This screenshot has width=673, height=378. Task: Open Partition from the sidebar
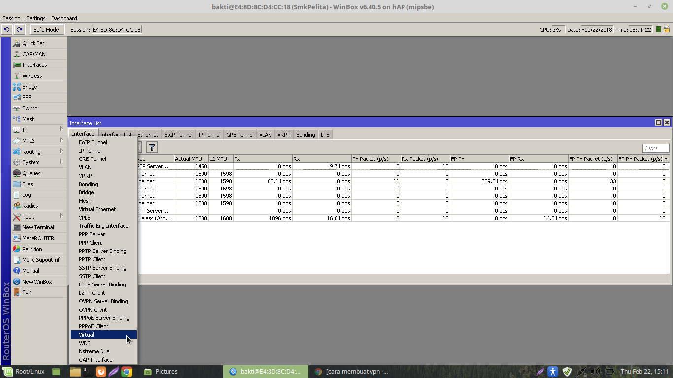point(39,249)
